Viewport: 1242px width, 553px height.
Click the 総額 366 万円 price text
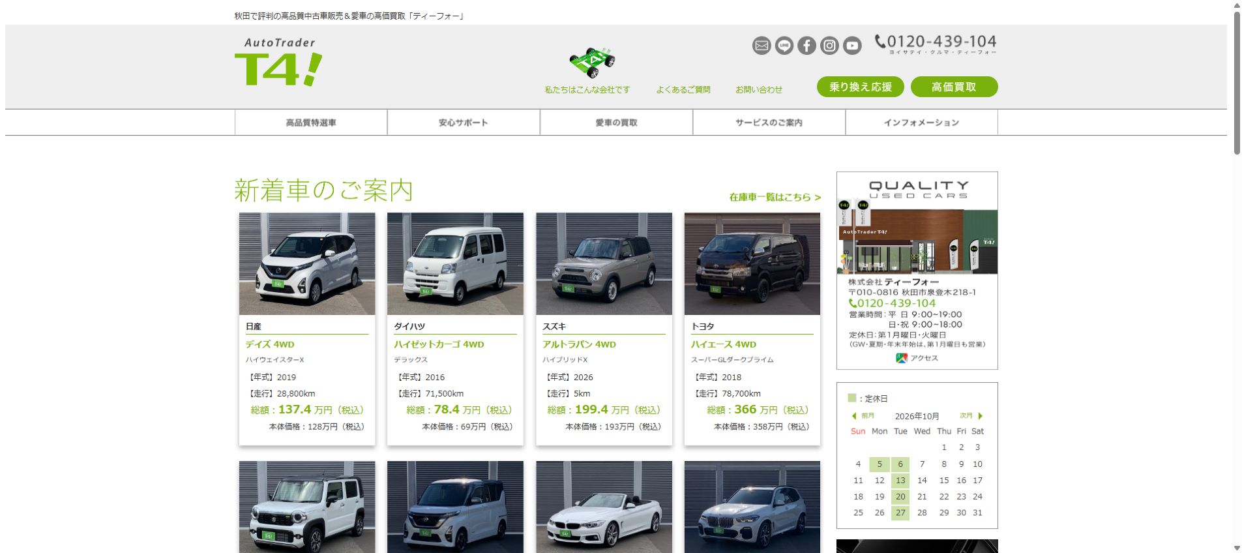[758, 410]
